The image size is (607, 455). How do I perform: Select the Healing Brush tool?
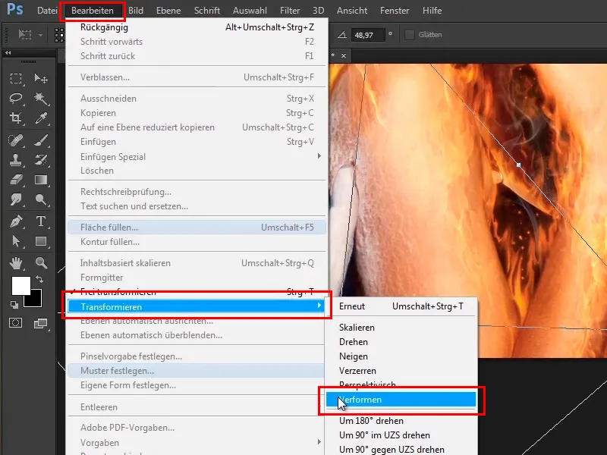click(16, 140)
